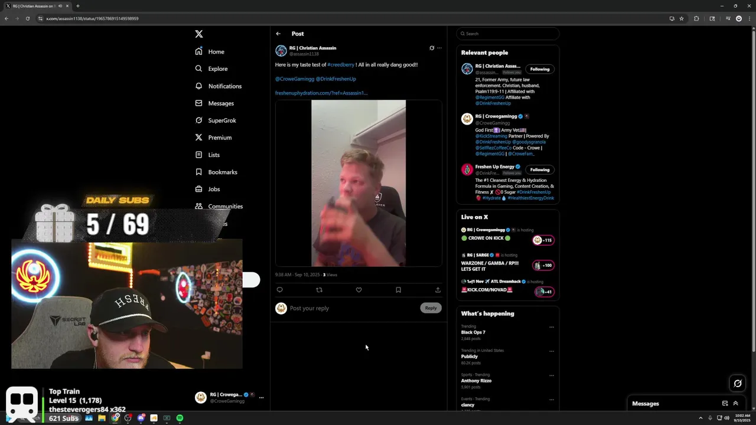
Task: Play the taste test video
Action: (359, 183)
